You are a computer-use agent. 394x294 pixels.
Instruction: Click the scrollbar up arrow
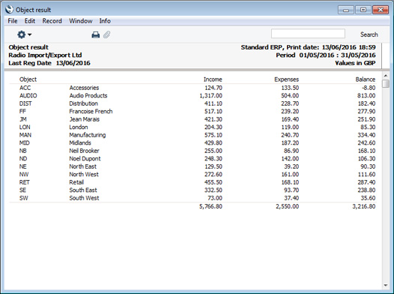click(x=386, y=76)
